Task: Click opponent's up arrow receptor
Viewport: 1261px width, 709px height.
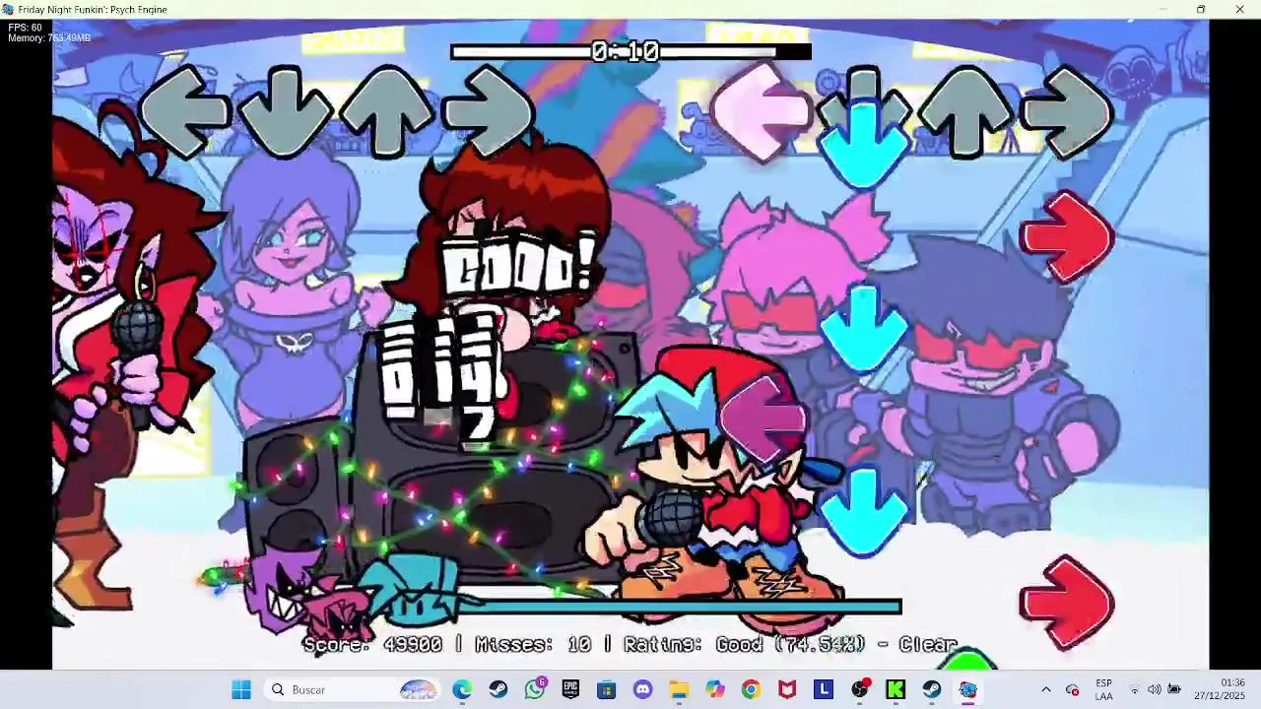Action: pos(386,110)
